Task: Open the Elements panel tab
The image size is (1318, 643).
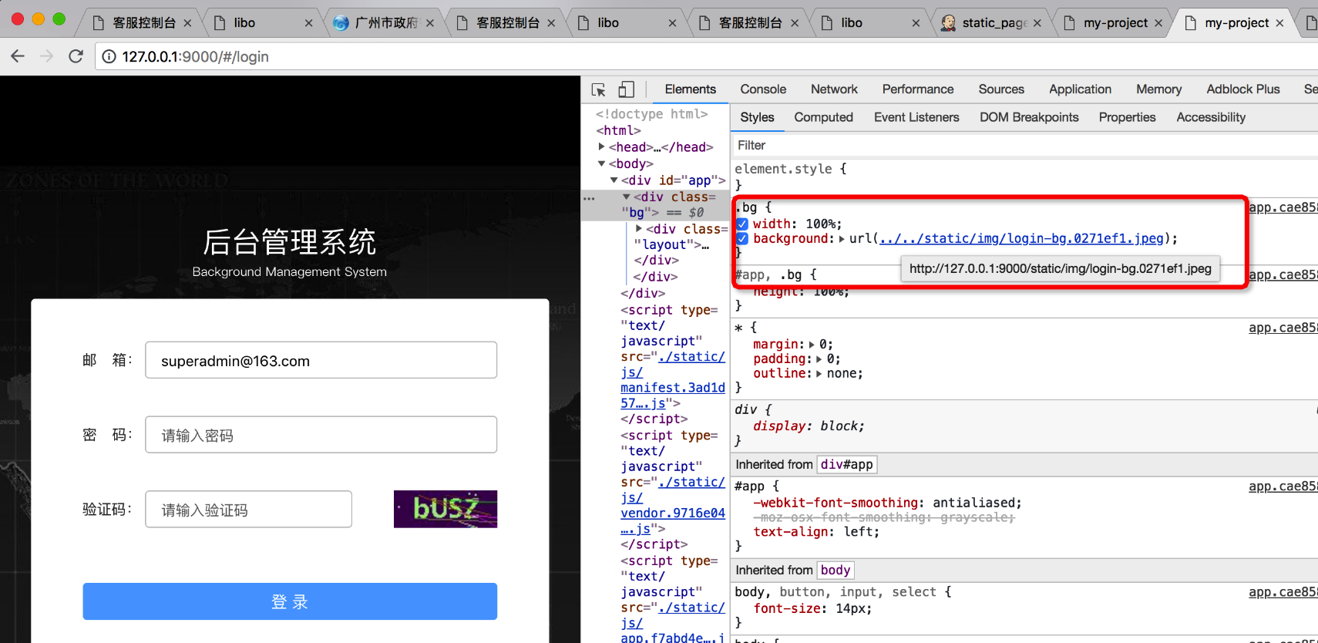Action: pyautogui.click(x=691, y=89)
